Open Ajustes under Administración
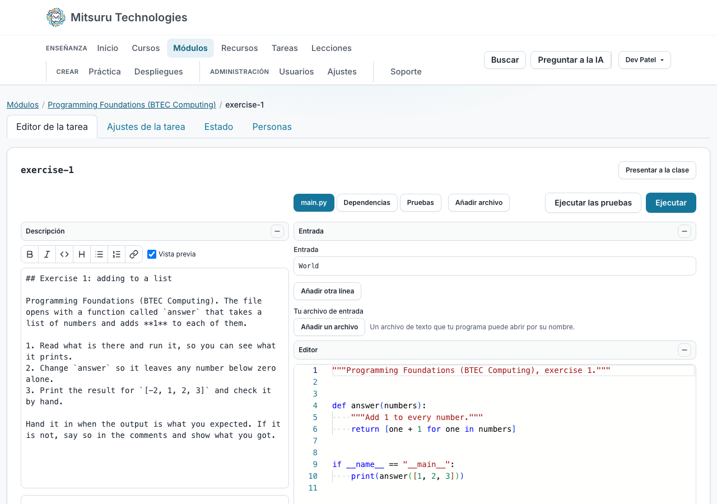This screenshot has width=717, height=504. click(342, 72)
